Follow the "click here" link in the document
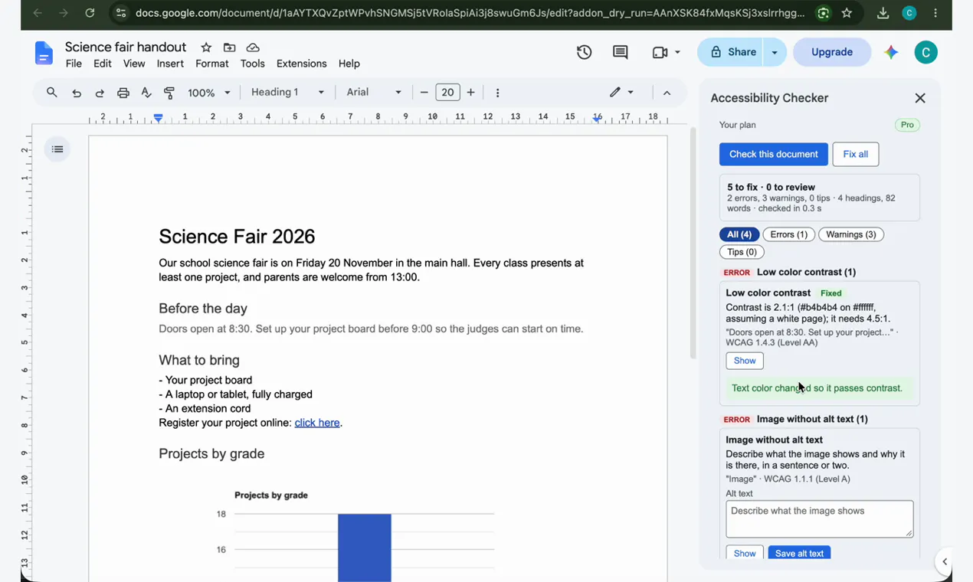 click(317, 423)
